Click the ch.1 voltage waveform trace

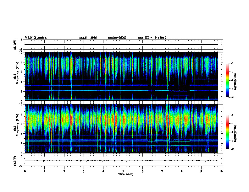point(121,45)
